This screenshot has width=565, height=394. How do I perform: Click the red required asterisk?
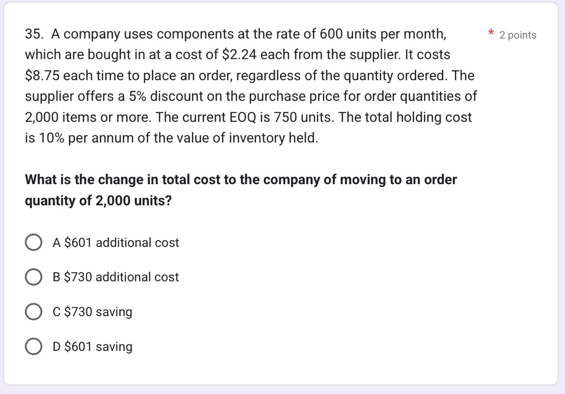490,33
